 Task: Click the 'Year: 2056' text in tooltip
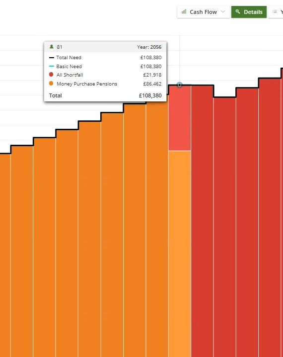(149, 47)
